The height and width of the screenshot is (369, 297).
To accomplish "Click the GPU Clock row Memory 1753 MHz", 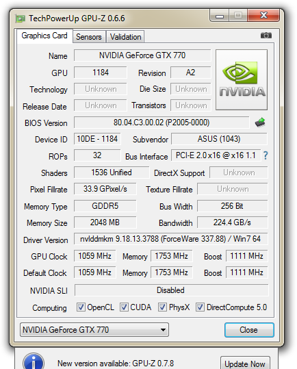I will tap(172, 256).
